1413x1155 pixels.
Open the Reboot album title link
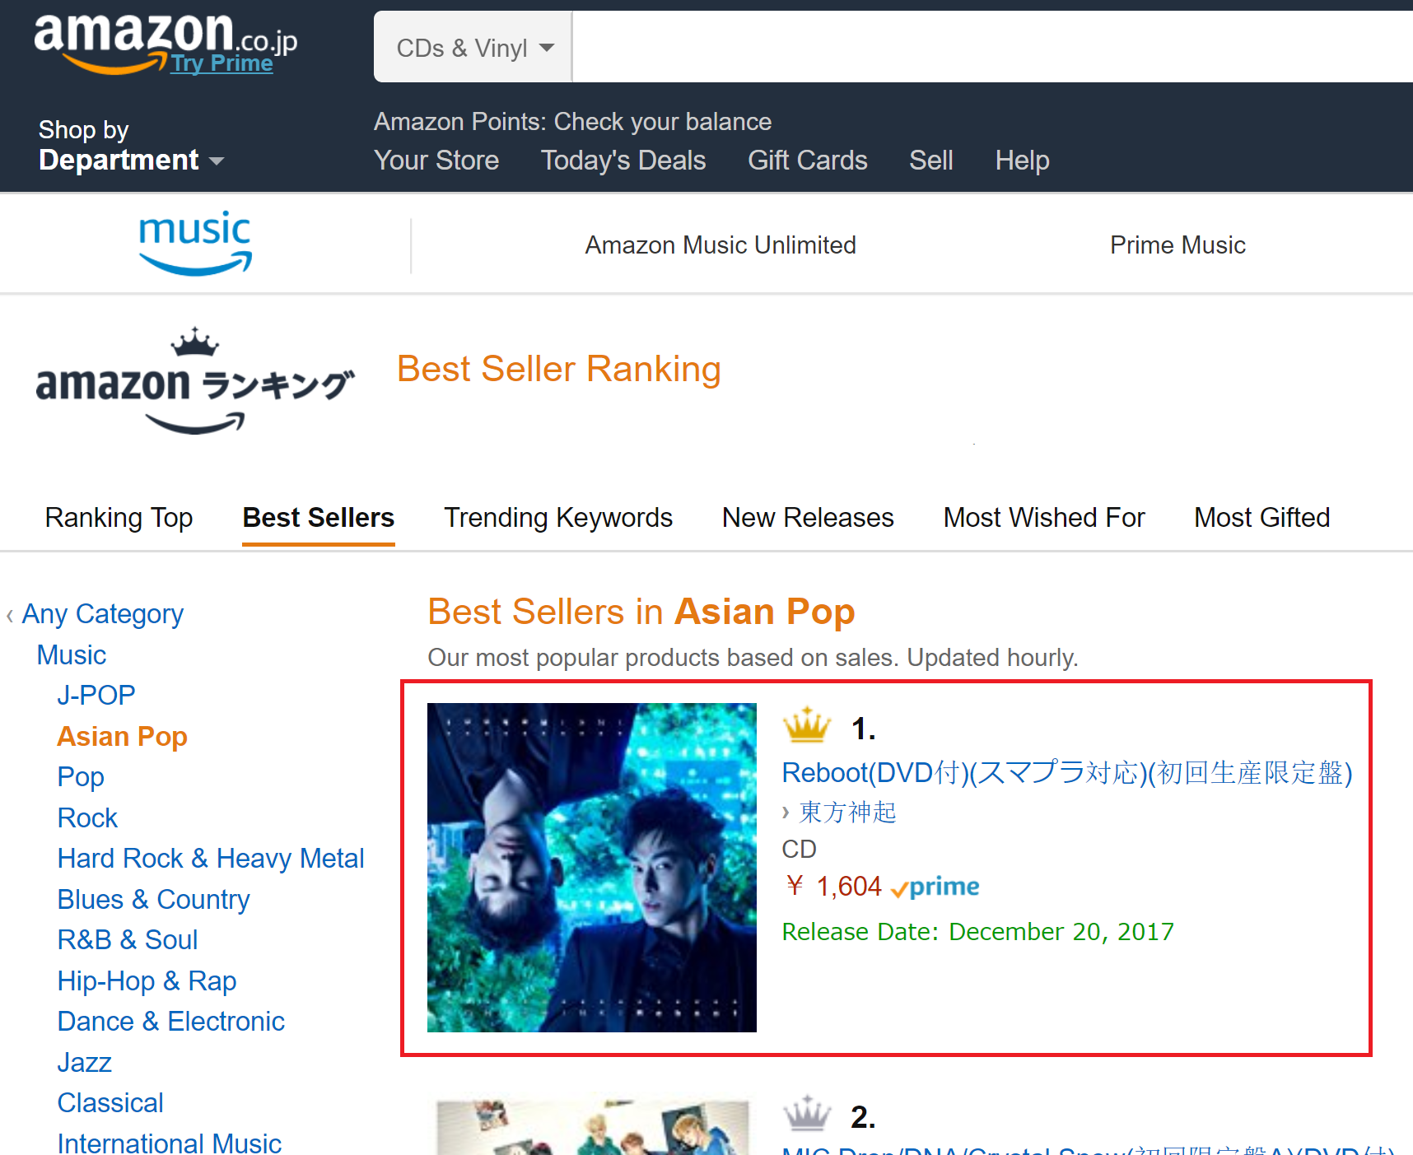1066,773
